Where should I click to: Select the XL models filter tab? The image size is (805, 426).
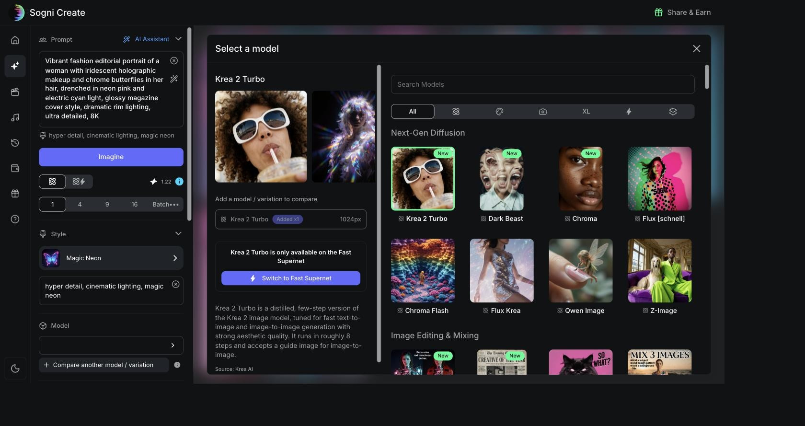tap(586, 112)
